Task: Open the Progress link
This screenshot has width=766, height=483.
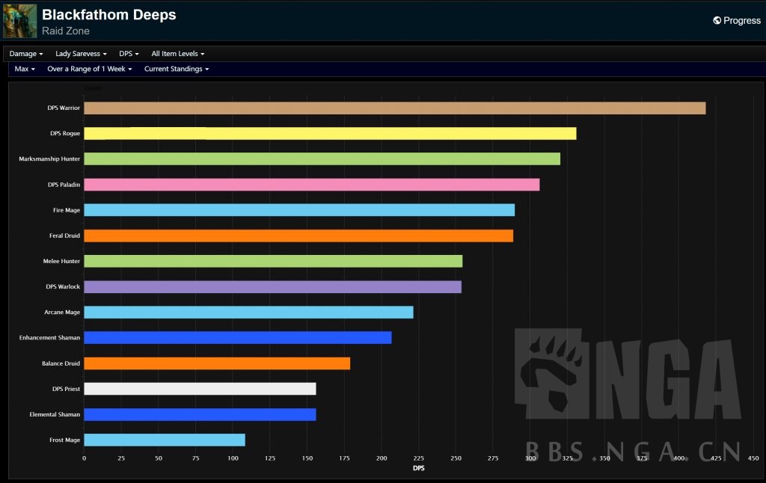Action: coord(737,20)
